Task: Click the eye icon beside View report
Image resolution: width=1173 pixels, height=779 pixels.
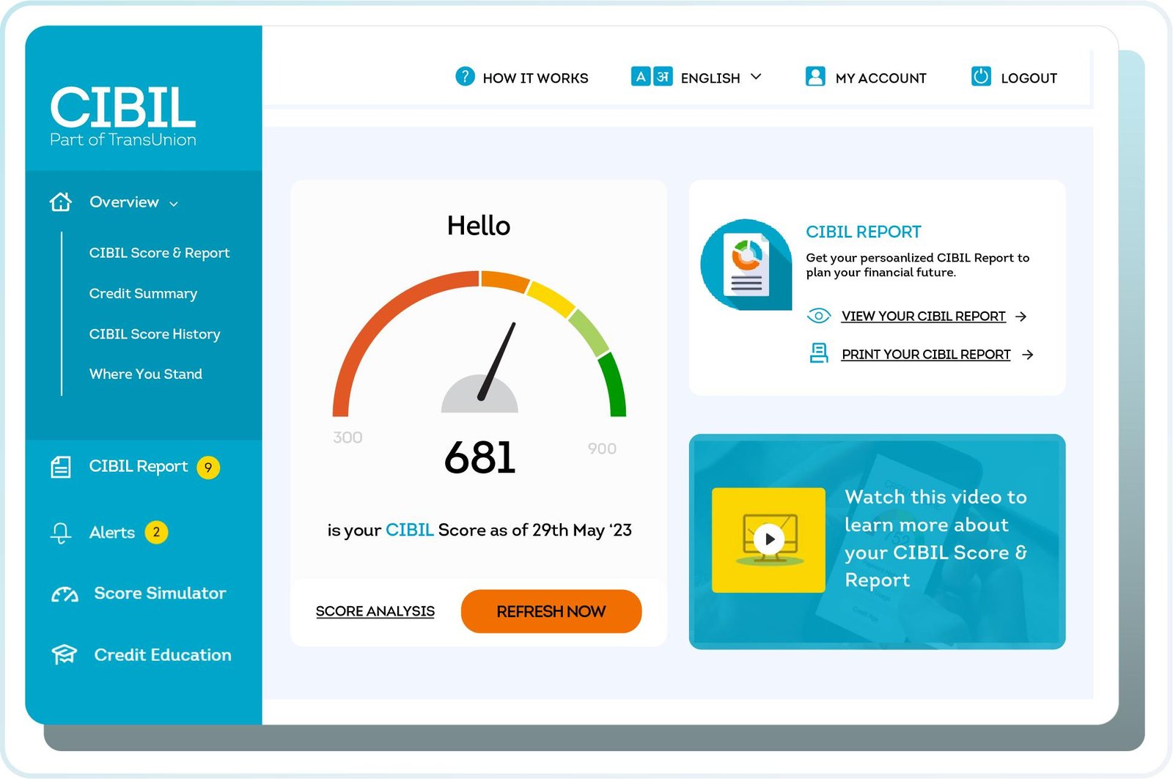Action: click(818, 316)
